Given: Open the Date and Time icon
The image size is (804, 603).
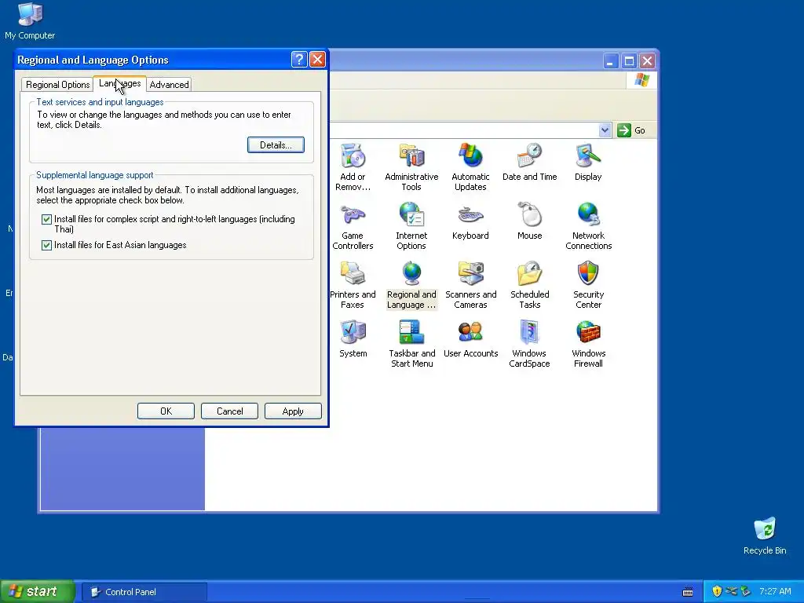Looking at the screenshot, I should [x=529, y=162].
